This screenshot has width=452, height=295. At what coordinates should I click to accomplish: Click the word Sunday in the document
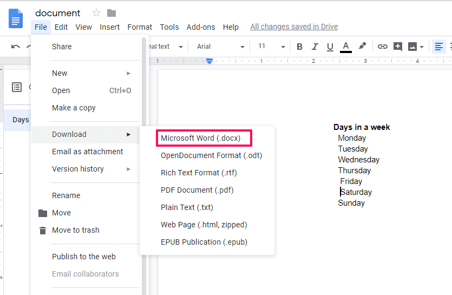coord(351,203)
